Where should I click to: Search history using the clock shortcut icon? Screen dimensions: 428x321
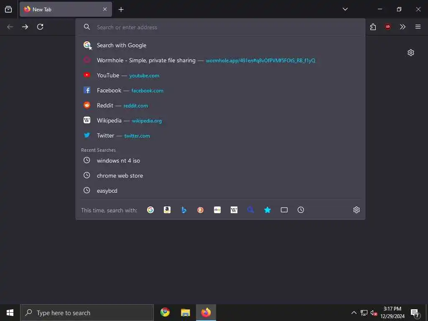(301, 210)
